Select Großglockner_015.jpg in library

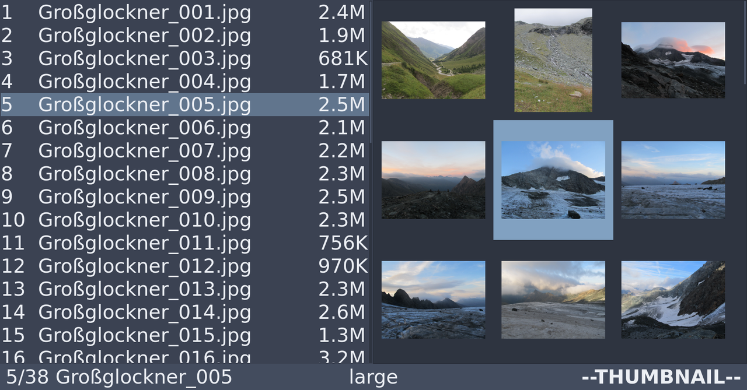click(x=184, y=335)
